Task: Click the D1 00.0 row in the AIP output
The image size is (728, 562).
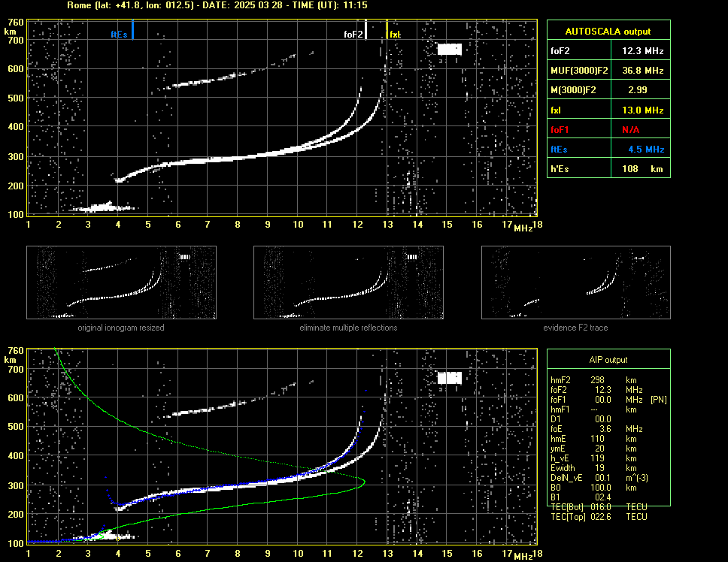Action: (581, 419)
